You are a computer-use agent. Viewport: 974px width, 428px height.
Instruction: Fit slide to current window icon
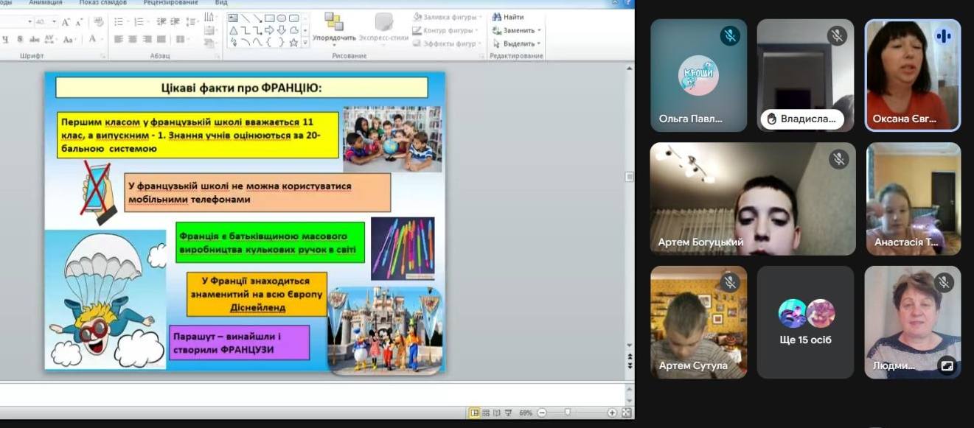(x=626, y=413)
